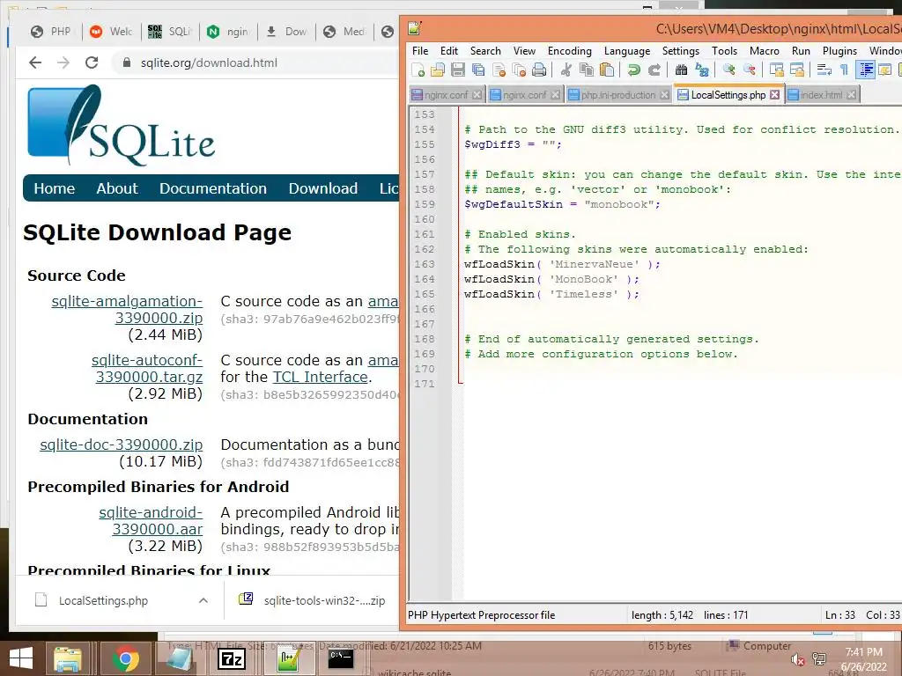902x676 pixels.
Task: Open Command Prompt from the taskbar
Action: coord(341,658)
